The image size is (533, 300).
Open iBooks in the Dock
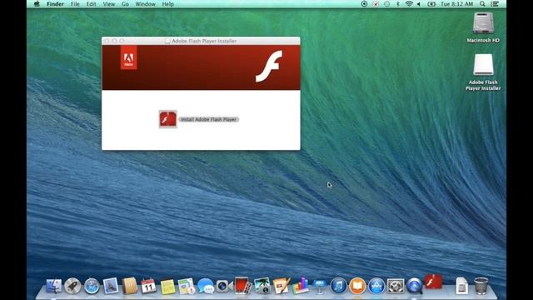357,286
